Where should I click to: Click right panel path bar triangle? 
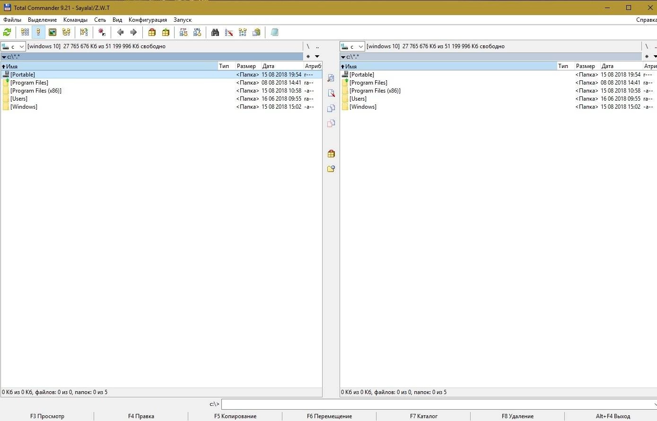coord(343,57)
